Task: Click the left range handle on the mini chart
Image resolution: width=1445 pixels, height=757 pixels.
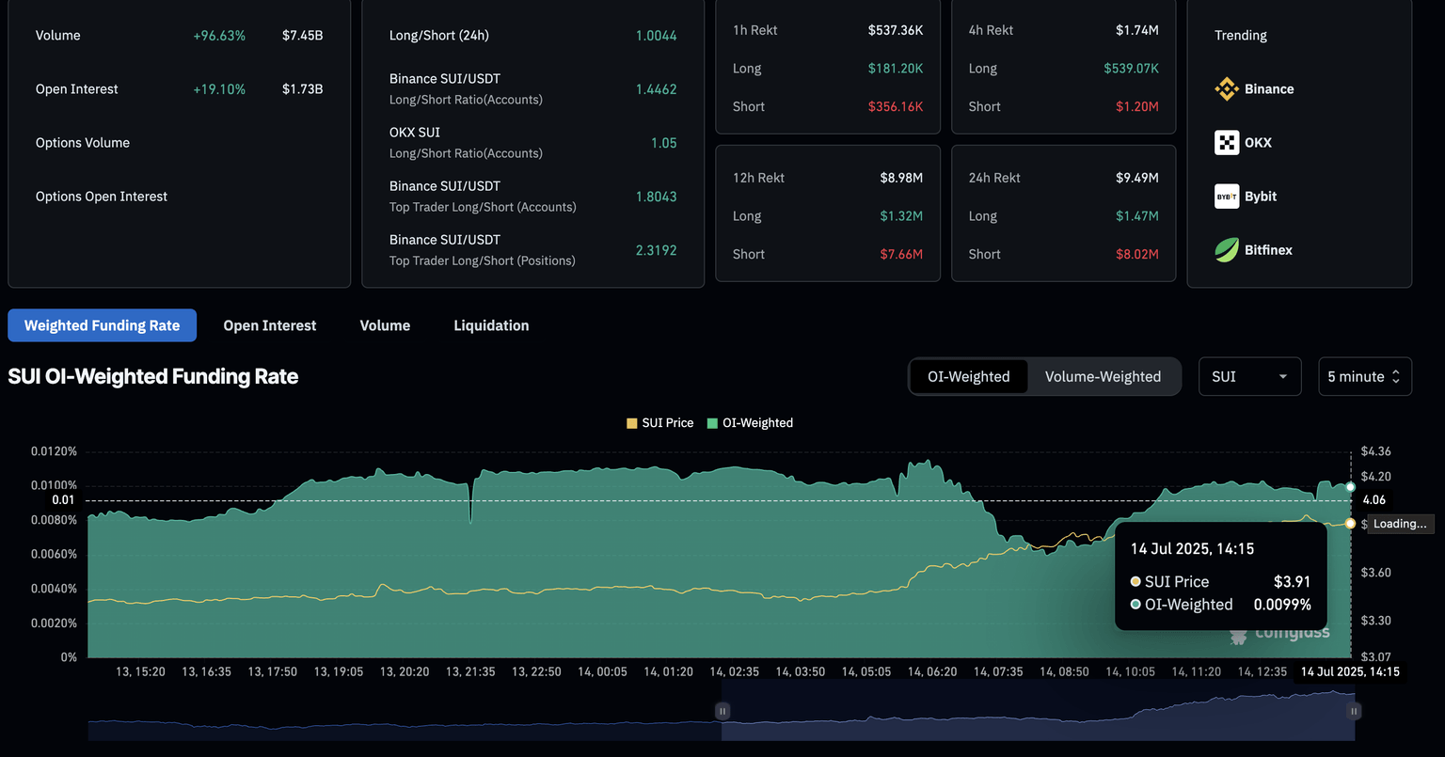Action: coord(722,712)
